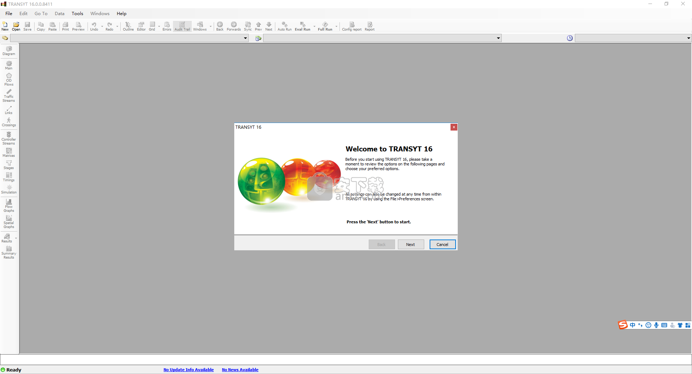
Task: Expand the Redo history dropdown arrow
Action: (x=117, y=26)
